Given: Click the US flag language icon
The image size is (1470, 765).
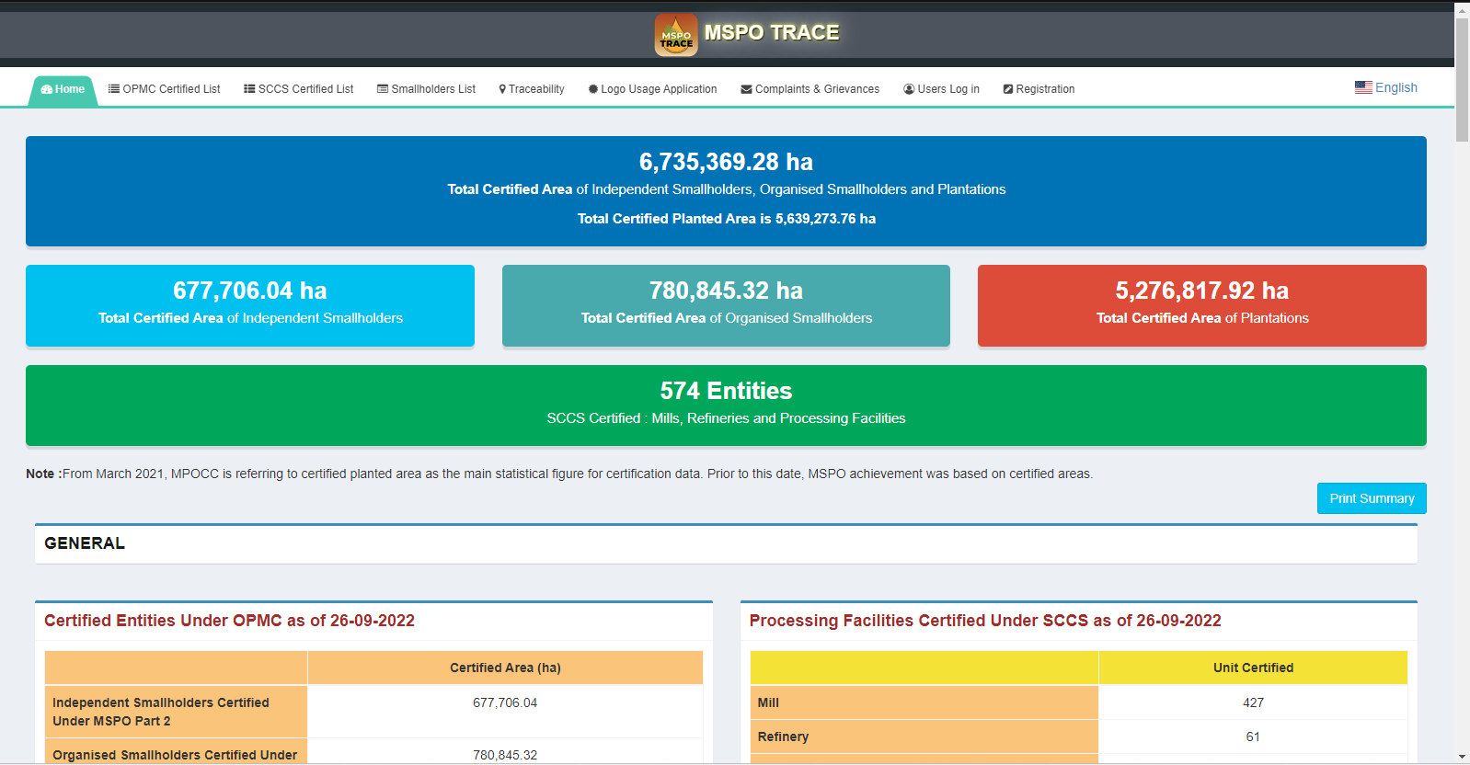Looking at the screenshot, I should [x=1363, y=87].
